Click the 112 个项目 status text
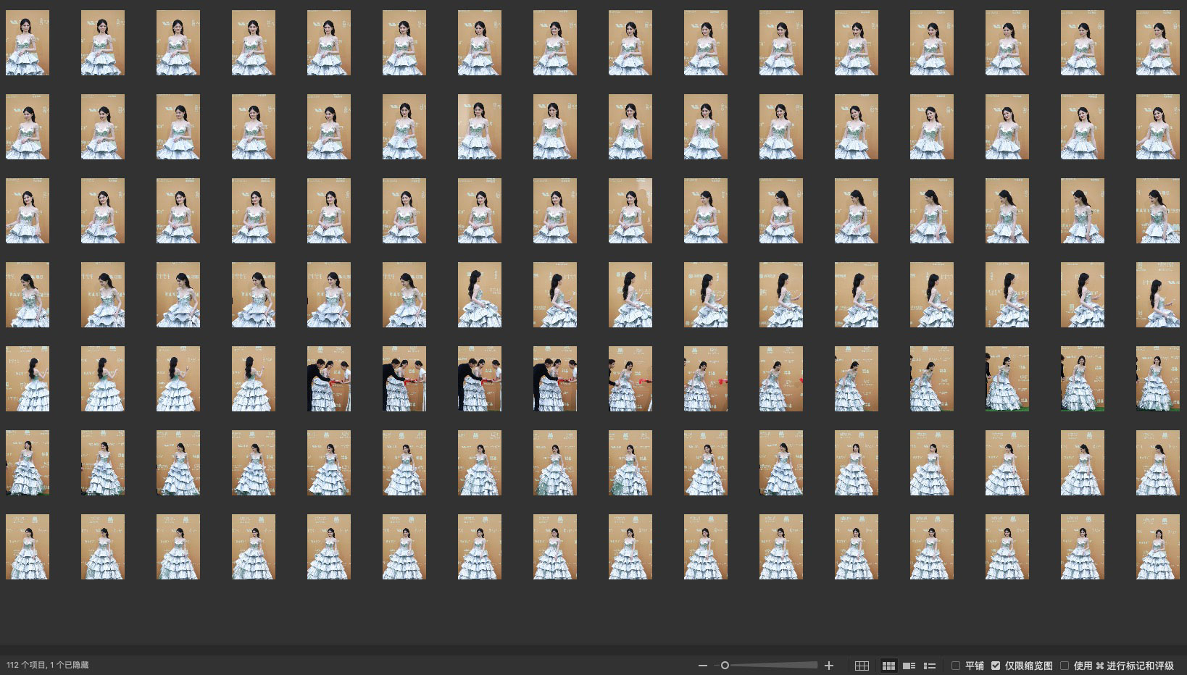Viewport: 1187px width, 675px height. coord(48,665)
